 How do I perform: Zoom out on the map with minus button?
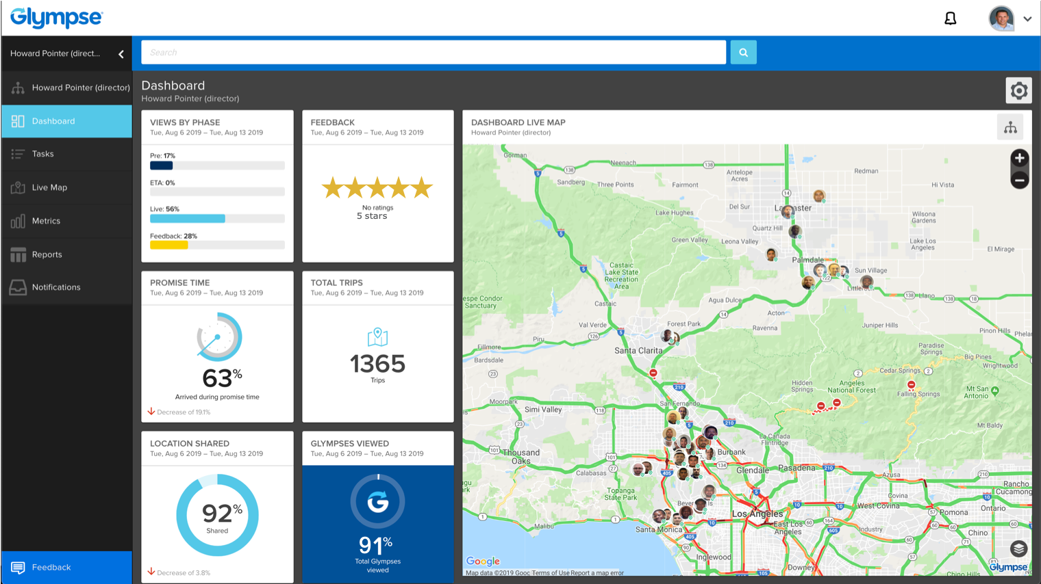1020,181
